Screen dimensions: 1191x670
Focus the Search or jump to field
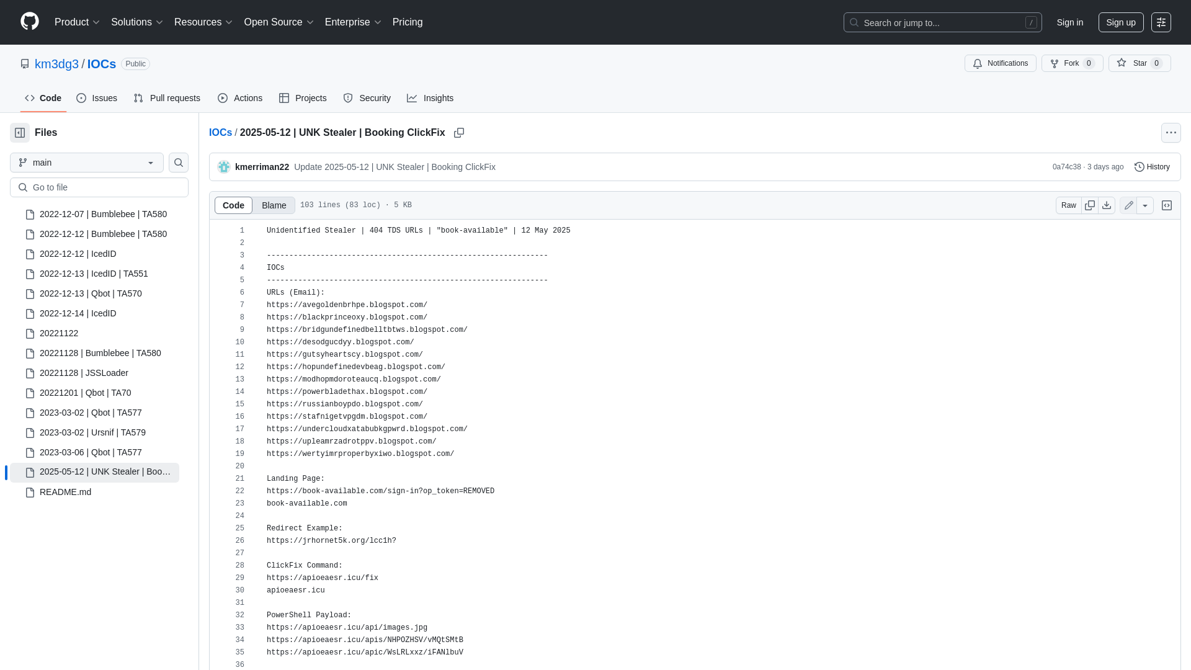point(942,22)
